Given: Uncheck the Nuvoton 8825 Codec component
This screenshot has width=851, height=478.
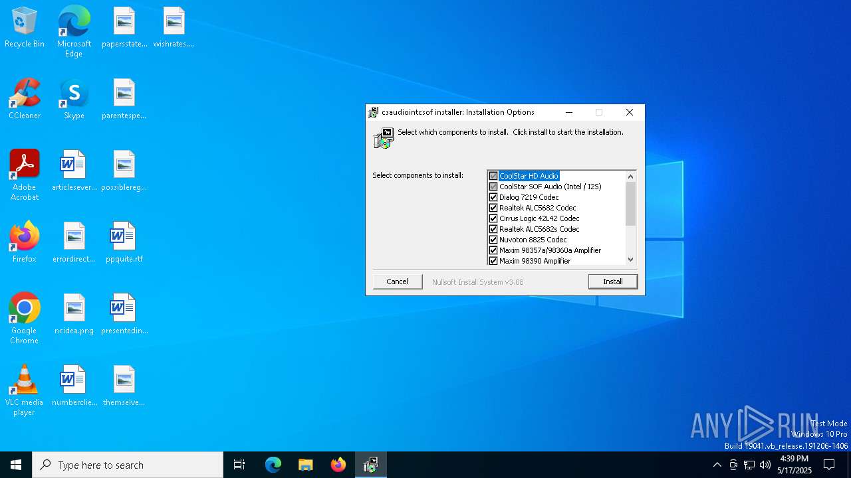Looking at the screenshot, I should pos(493,240).
